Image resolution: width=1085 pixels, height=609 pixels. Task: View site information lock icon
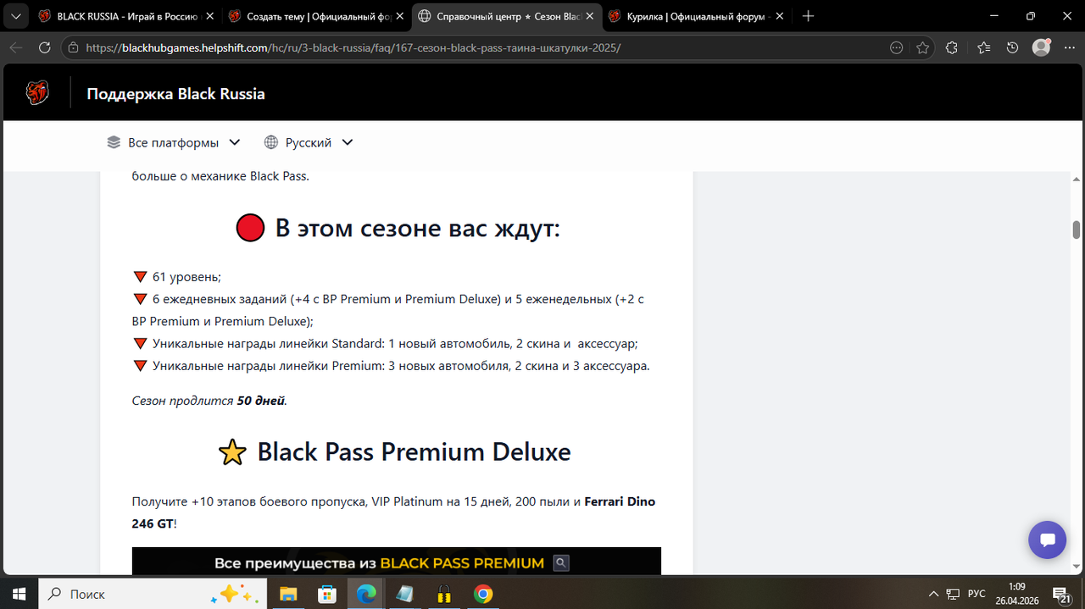[74, 48]
